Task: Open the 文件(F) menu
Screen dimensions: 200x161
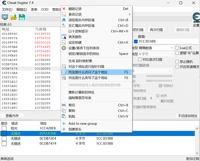Action: tap(7, 10)
